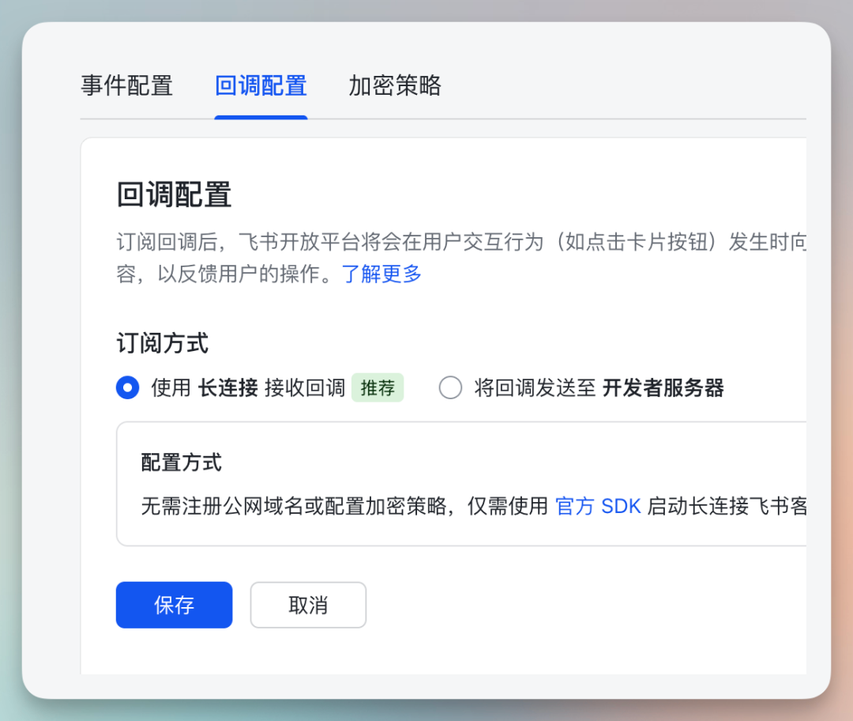
Task: Choose the 开发者服务器 radio option circle
Action: (450, 388)
